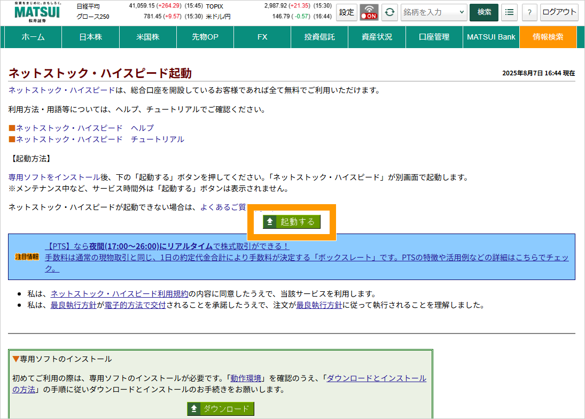Open the 電子的方法で交付 link

pyautogui.click(x=135, y=305)
